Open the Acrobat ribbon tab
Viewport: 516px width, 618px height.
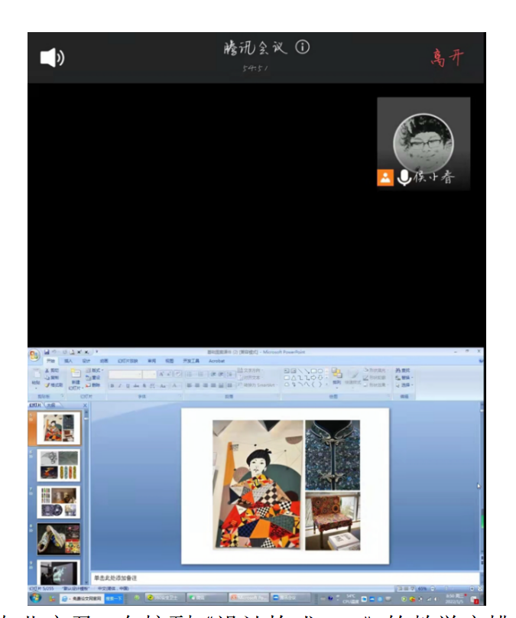216,360
